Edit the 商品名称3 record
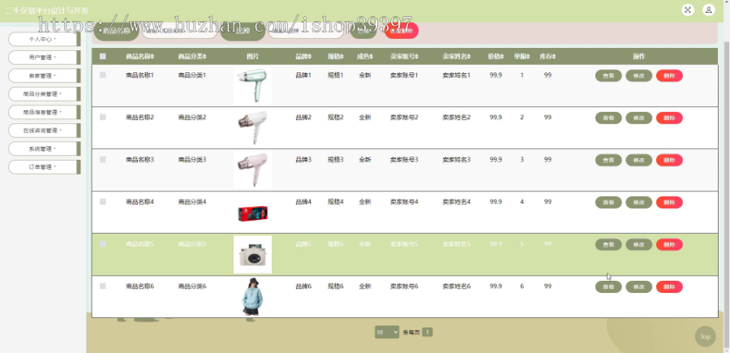 pos(639,160)
